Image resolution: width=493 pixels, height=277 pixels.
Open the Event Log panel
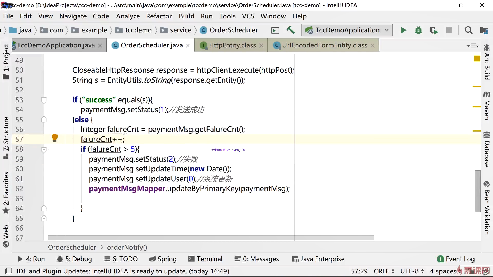(x=456, y=259)
